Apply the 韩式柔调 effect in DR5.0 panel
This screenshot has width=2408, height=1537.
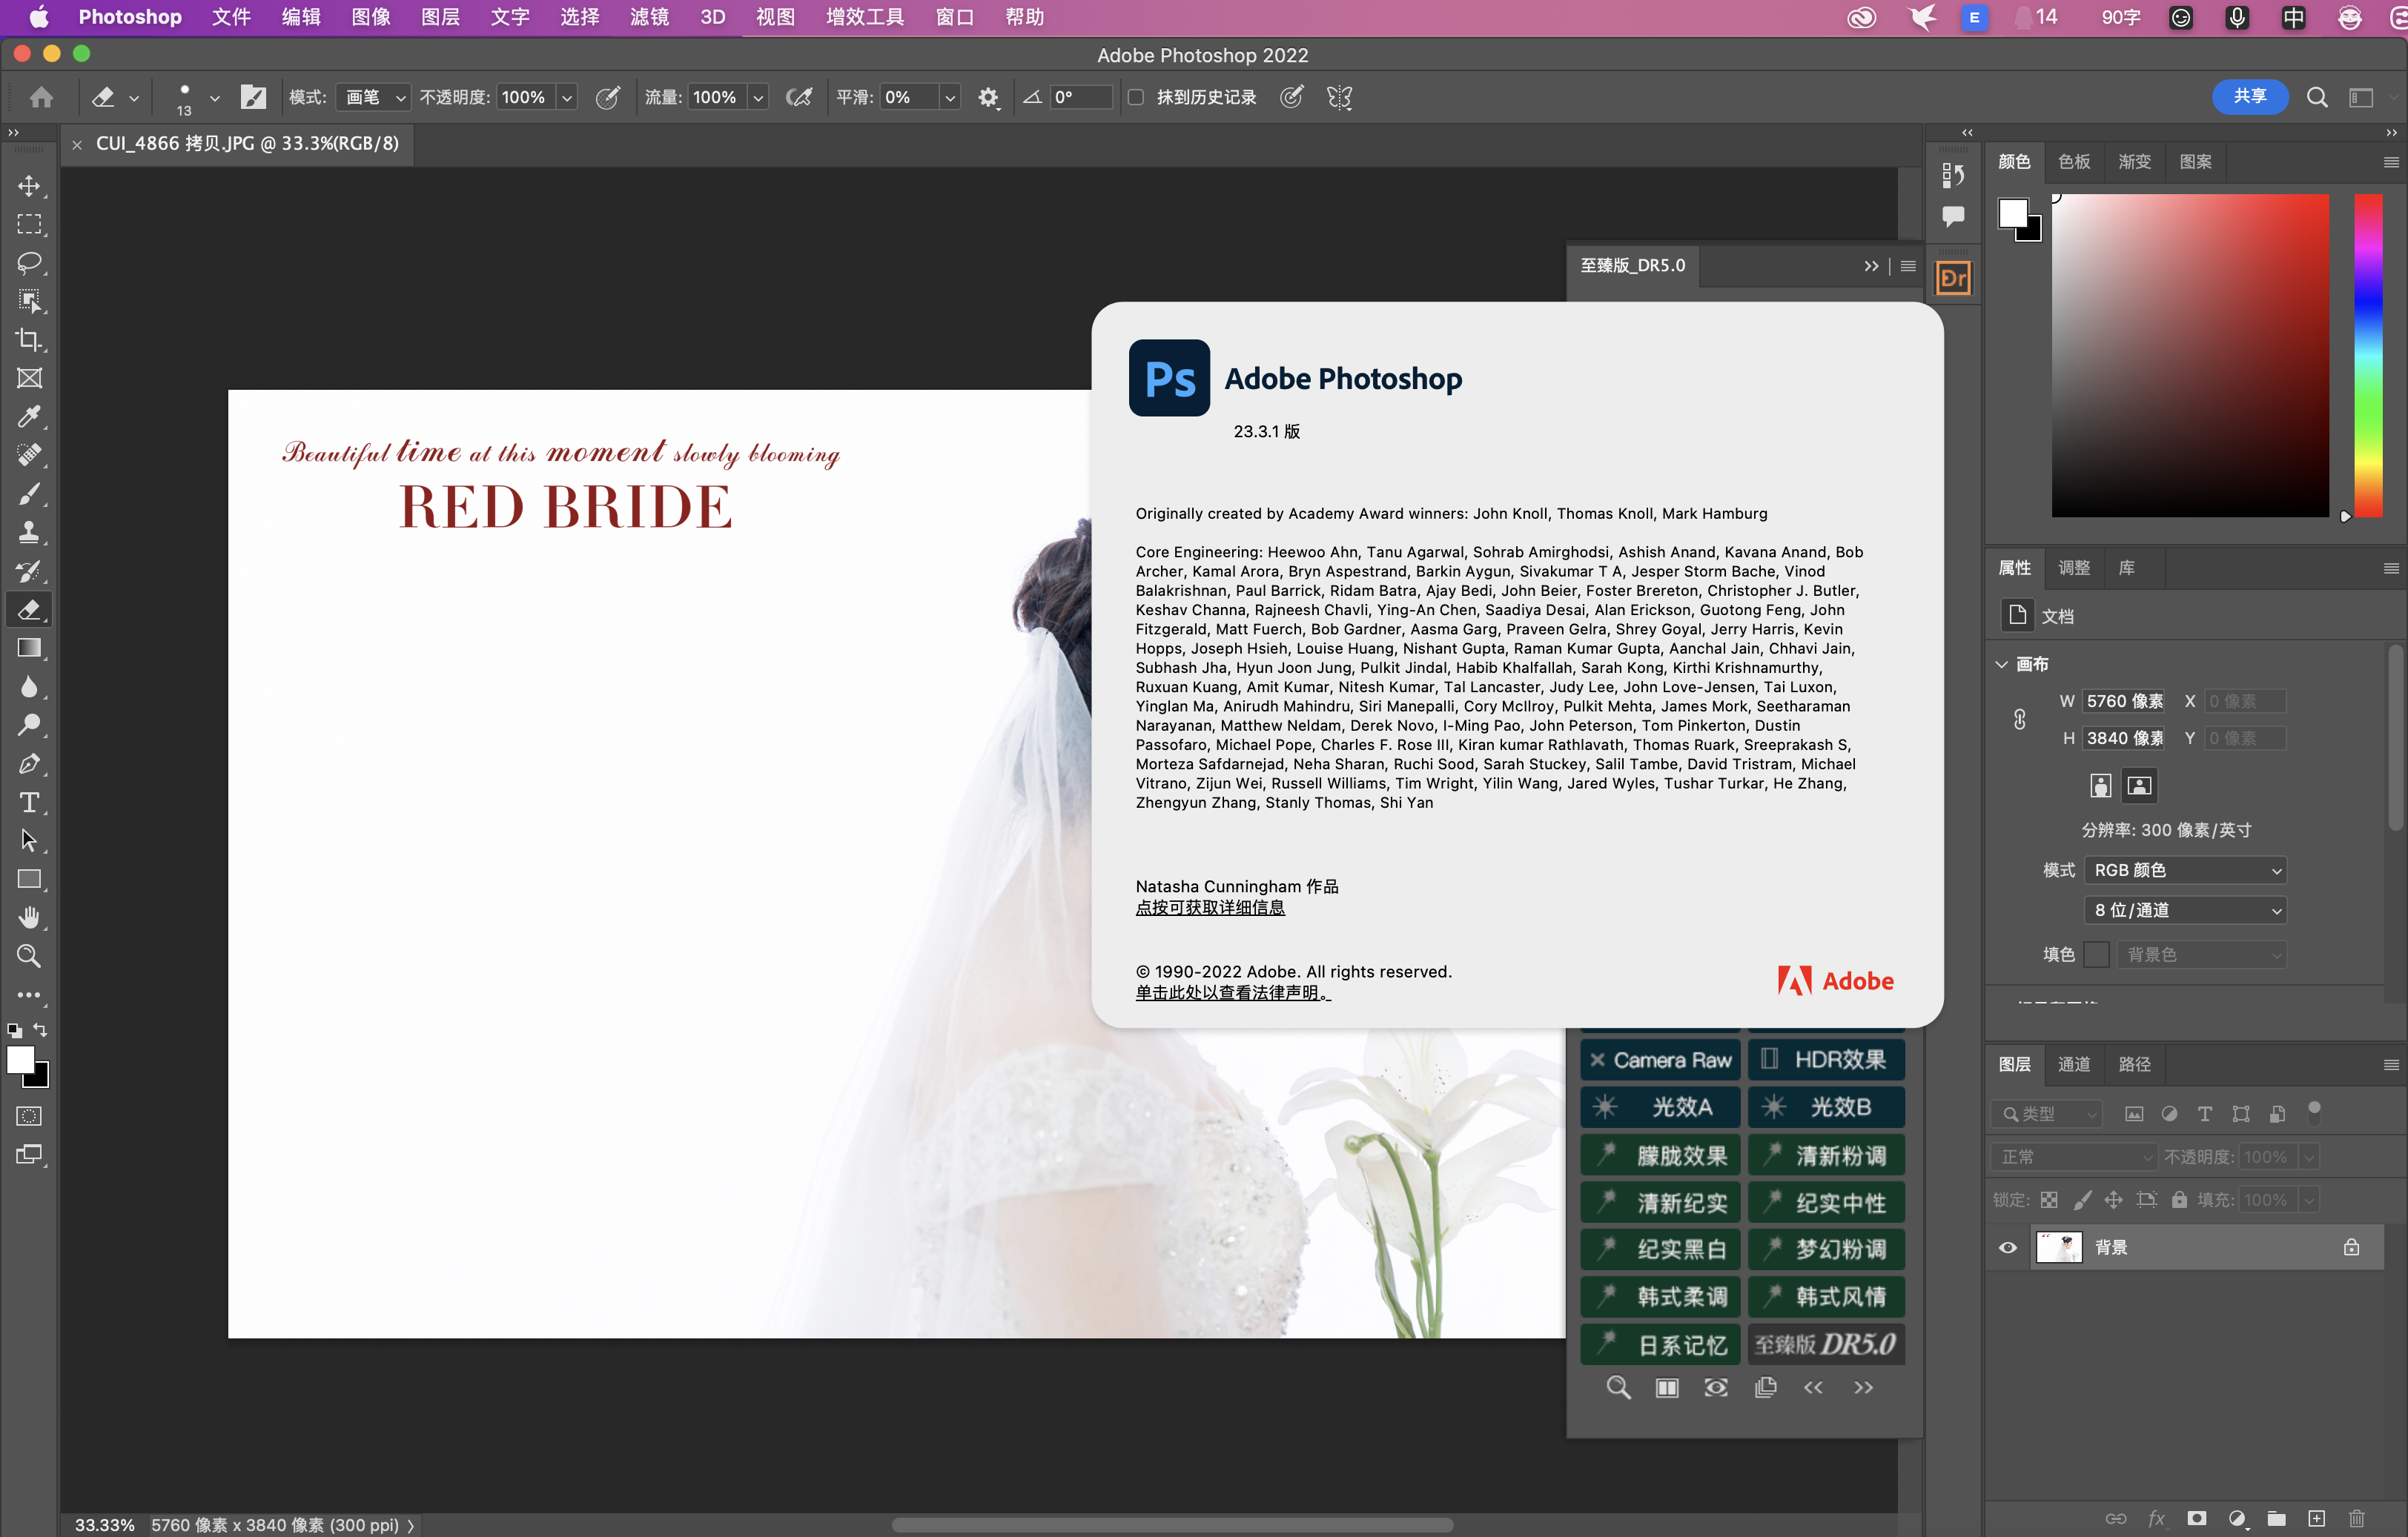click(x=1660, y=1296)
